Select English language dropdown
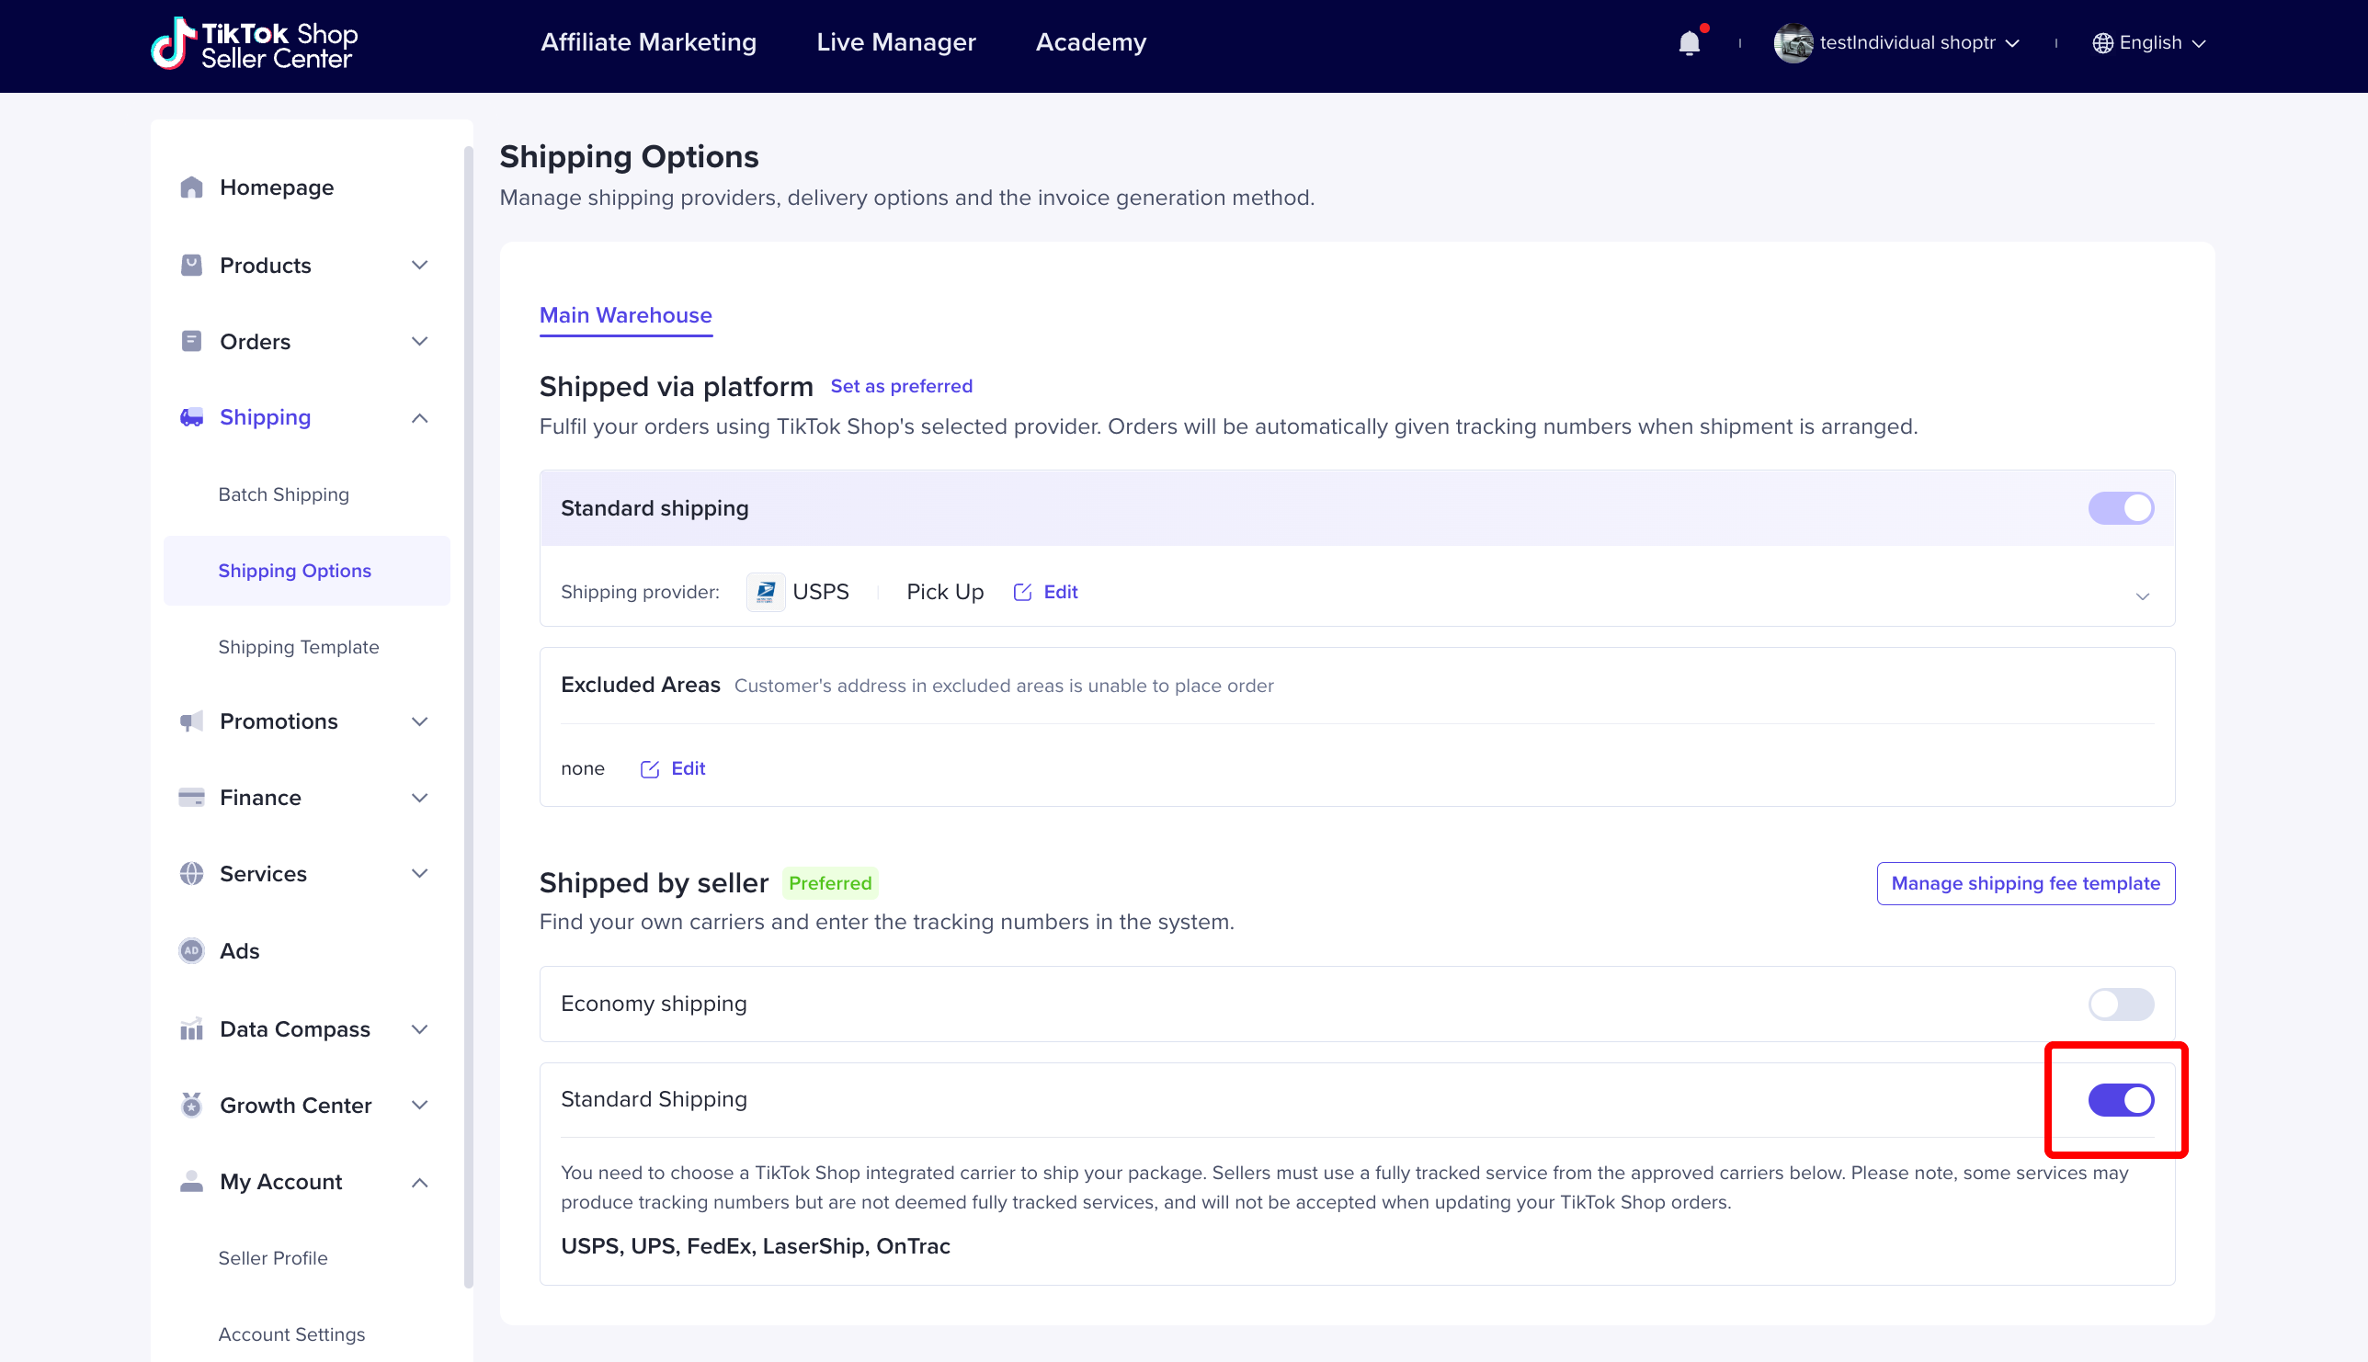 [2152, 44]
